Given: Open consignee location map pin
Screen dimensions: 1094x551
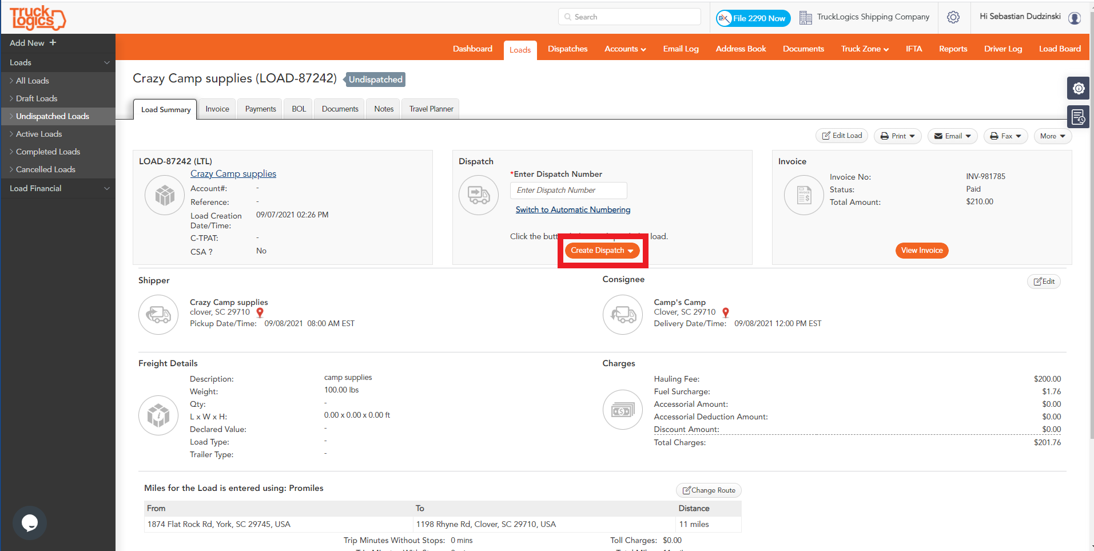Looking at the screenshot, I should click(726, 312).
